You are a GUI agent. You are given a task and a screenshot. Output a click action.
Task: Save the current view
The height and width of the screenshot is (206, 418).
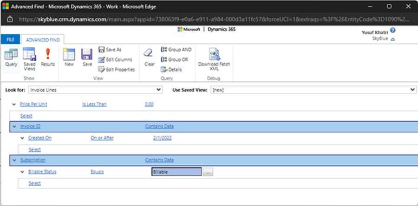tap(87, 58)
